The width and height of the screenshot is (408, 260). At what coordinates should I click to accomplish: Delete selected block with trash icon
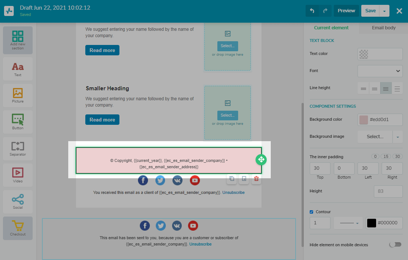click(256, 179)
